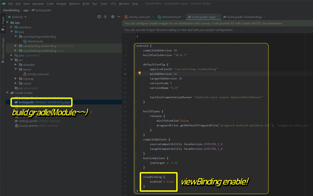Close the build.gradle (:app) tab
This screenshot has height=196, width=313.
coord(218,17)
